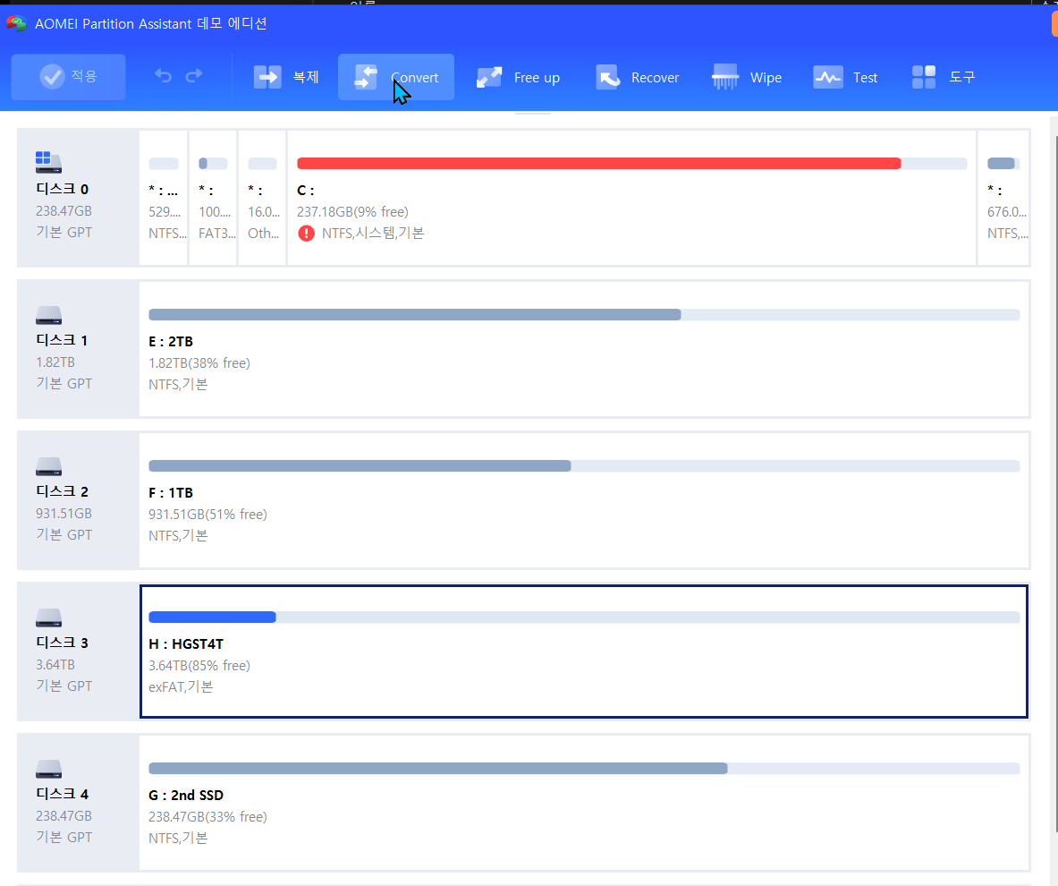Click the redo arrow icon
This screenshot has height=886, width=1058.
click(194, 76)
